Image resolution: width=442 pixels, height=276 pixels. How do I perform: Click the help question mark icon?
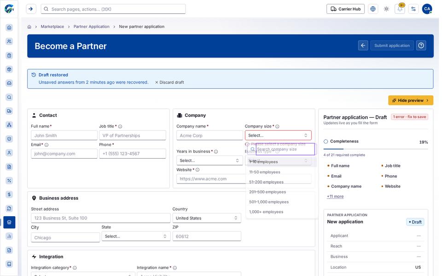pyautogui.click(x=421, y=46)
